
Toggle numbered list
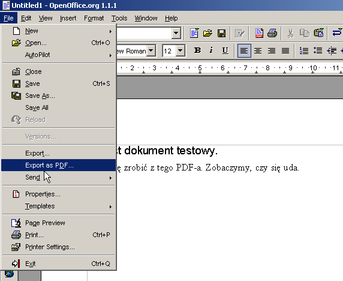click(304, 51)
